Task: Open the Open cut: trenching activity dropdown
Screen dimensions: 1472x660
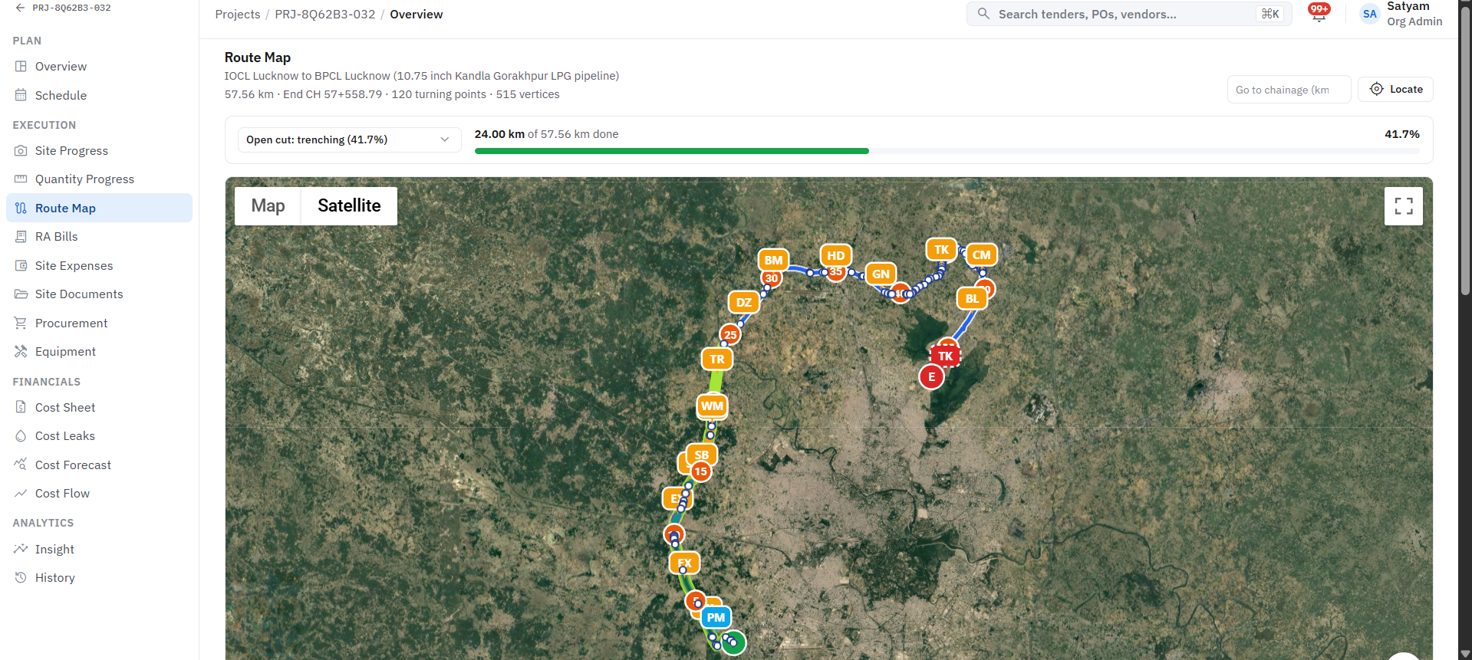Action: coord(349,140)
